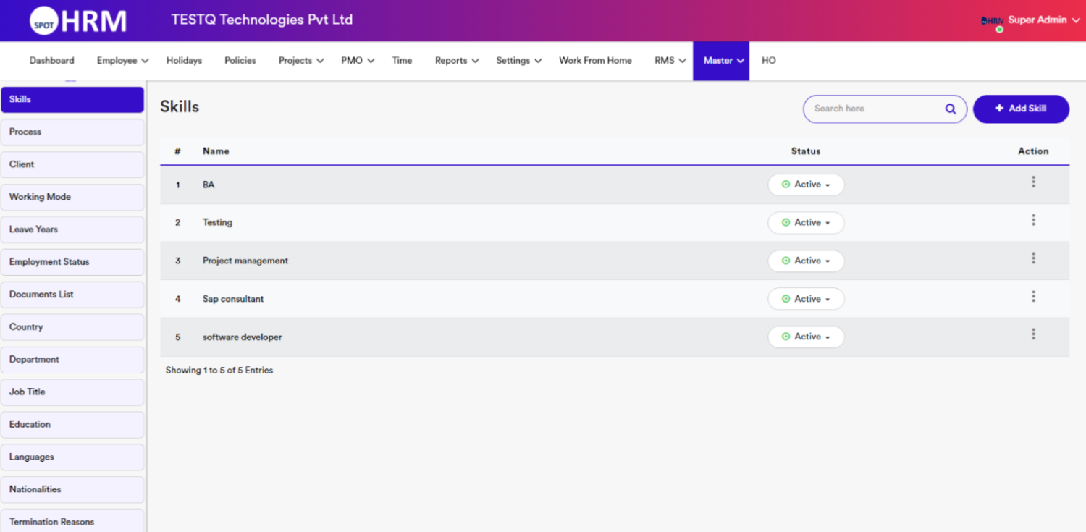Screen dimensions: 1086x532
Task: Open action menu for BA row
Action: (1033, 182)
